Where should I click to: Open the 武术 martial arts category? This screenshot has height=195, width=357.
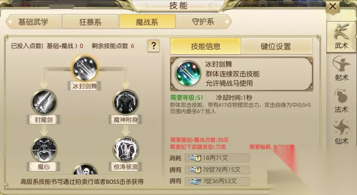coord(341,37)
